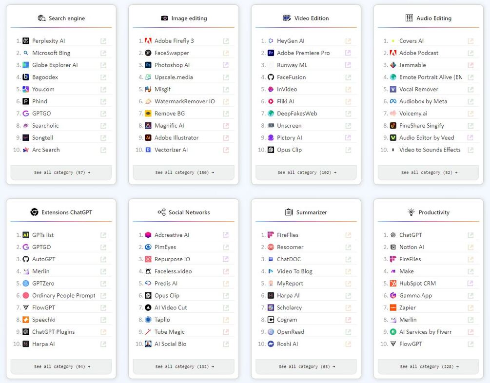Open external link icon for Microsoft Bing

tap(103, 53)
